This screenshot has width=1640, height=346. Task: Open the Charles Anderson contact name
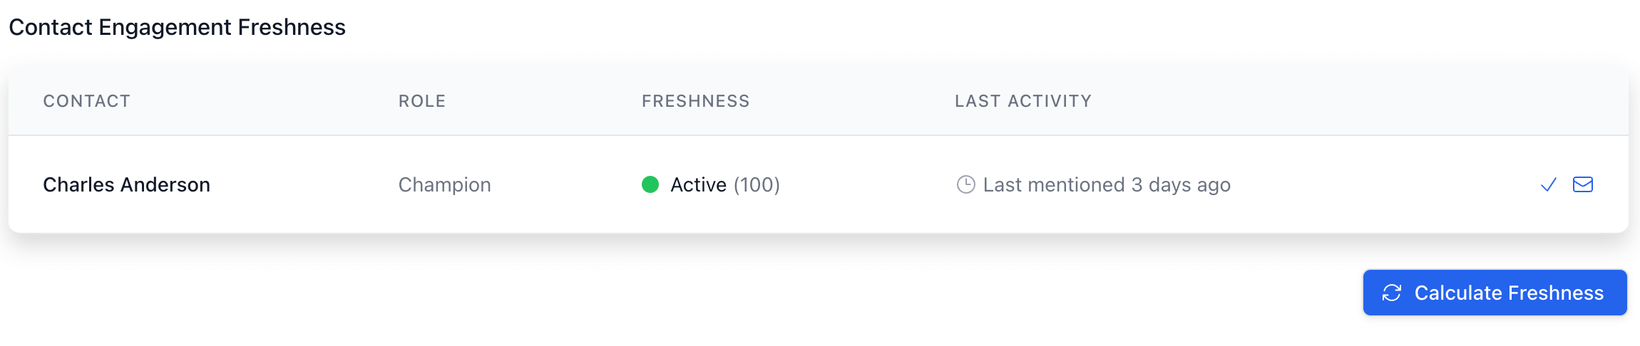click(x=126, y=185)
